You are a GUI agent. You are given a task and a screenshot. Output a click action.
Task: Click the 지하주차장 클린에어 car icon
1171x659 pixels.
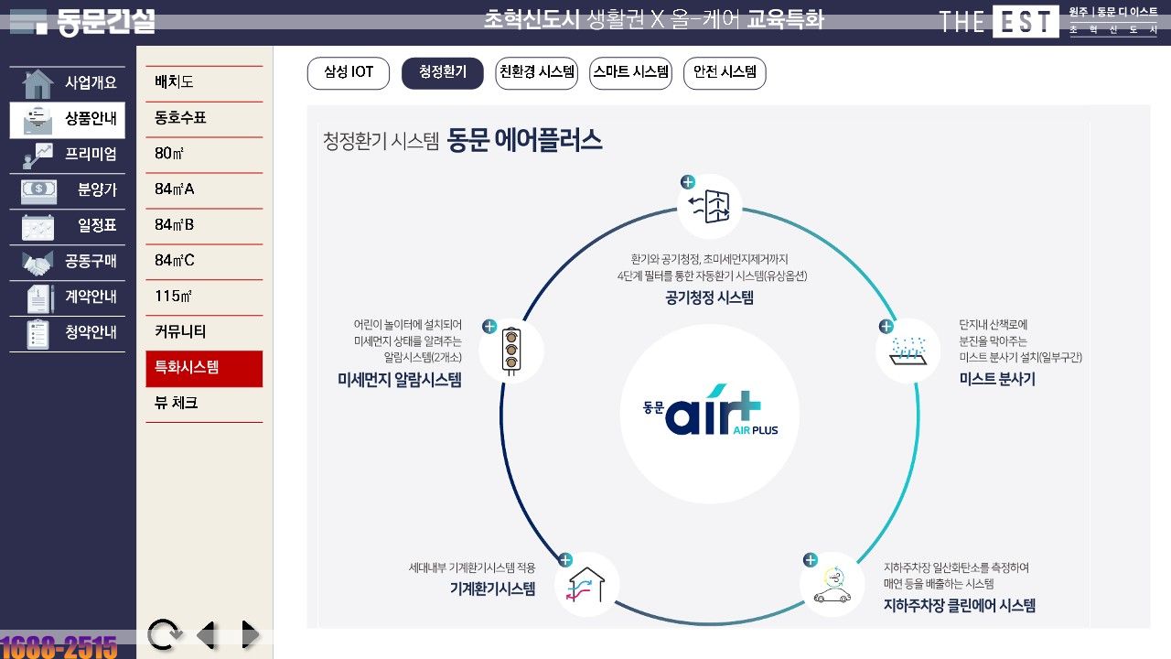832,585
